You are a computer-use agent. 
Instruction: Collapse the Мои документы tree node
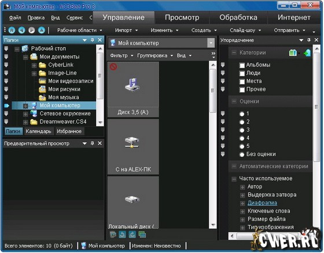(x=25, y=57)
